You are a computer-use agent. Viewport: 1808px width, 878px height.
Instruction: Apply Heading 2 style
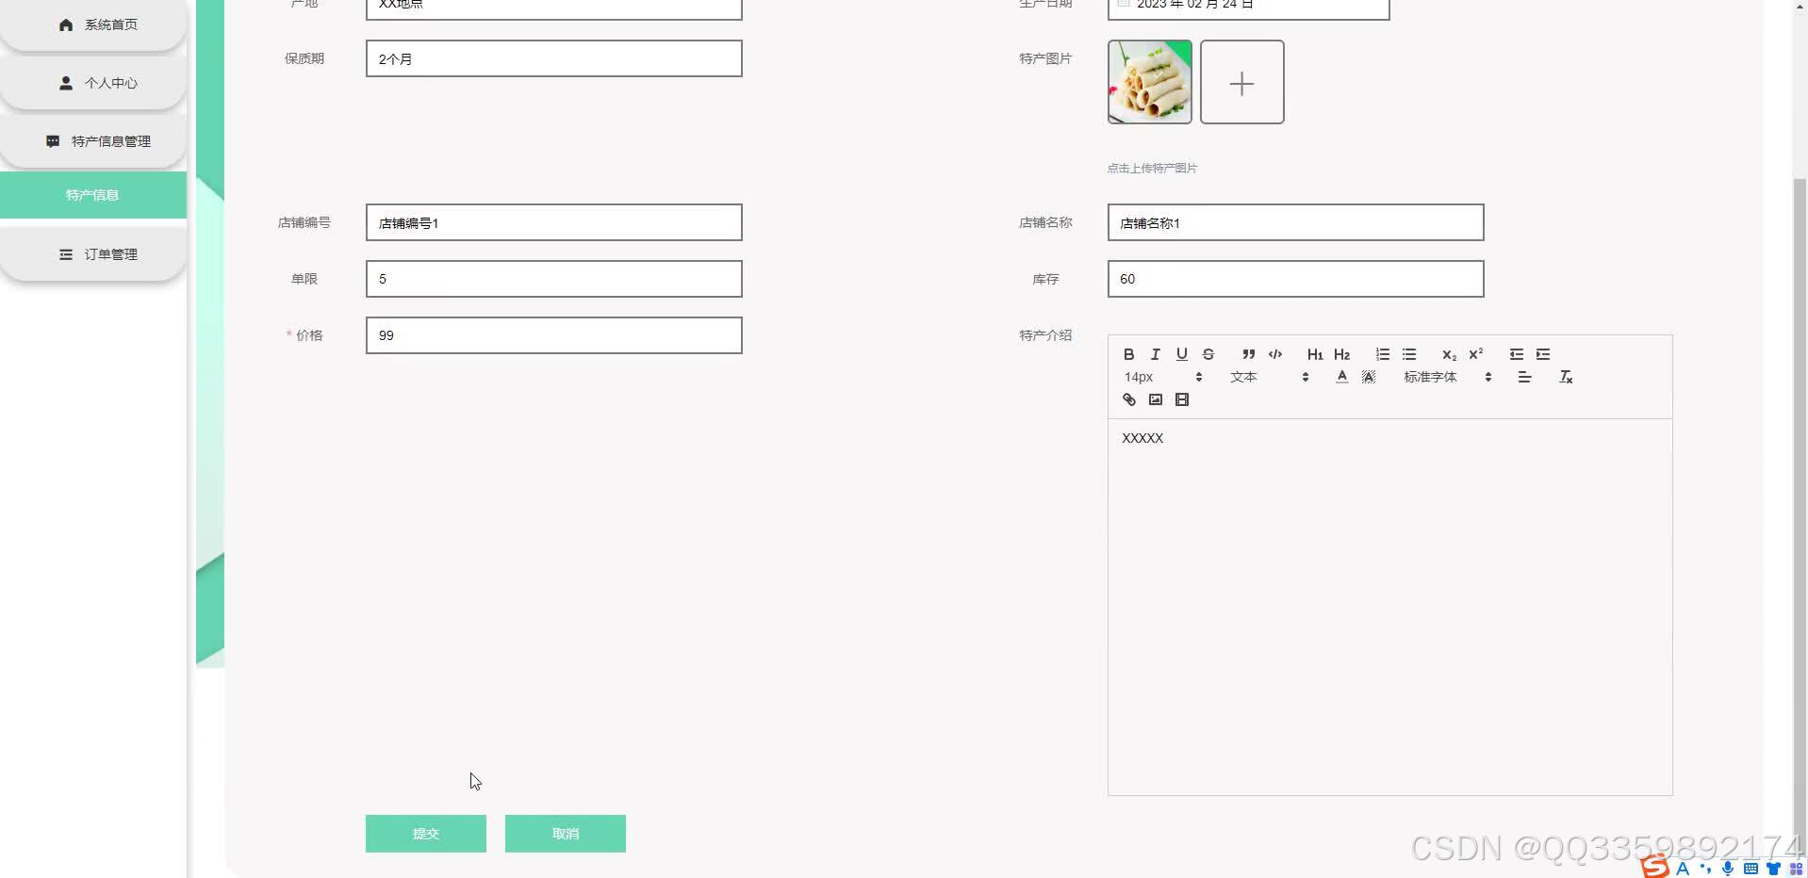[x=1341, y=354]
